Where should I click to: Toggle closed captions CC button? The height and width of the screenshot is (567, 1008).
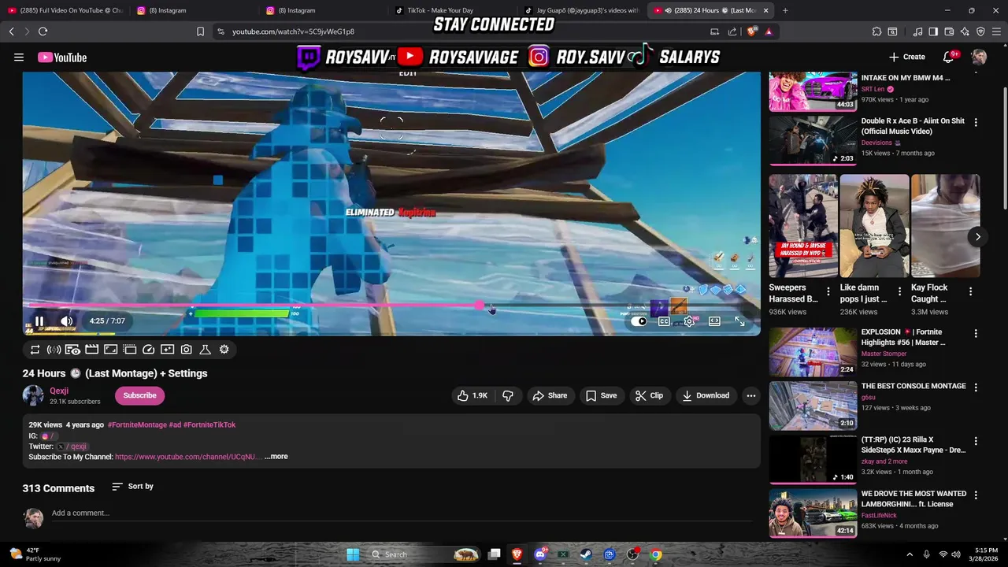click(x=664, y=321)
